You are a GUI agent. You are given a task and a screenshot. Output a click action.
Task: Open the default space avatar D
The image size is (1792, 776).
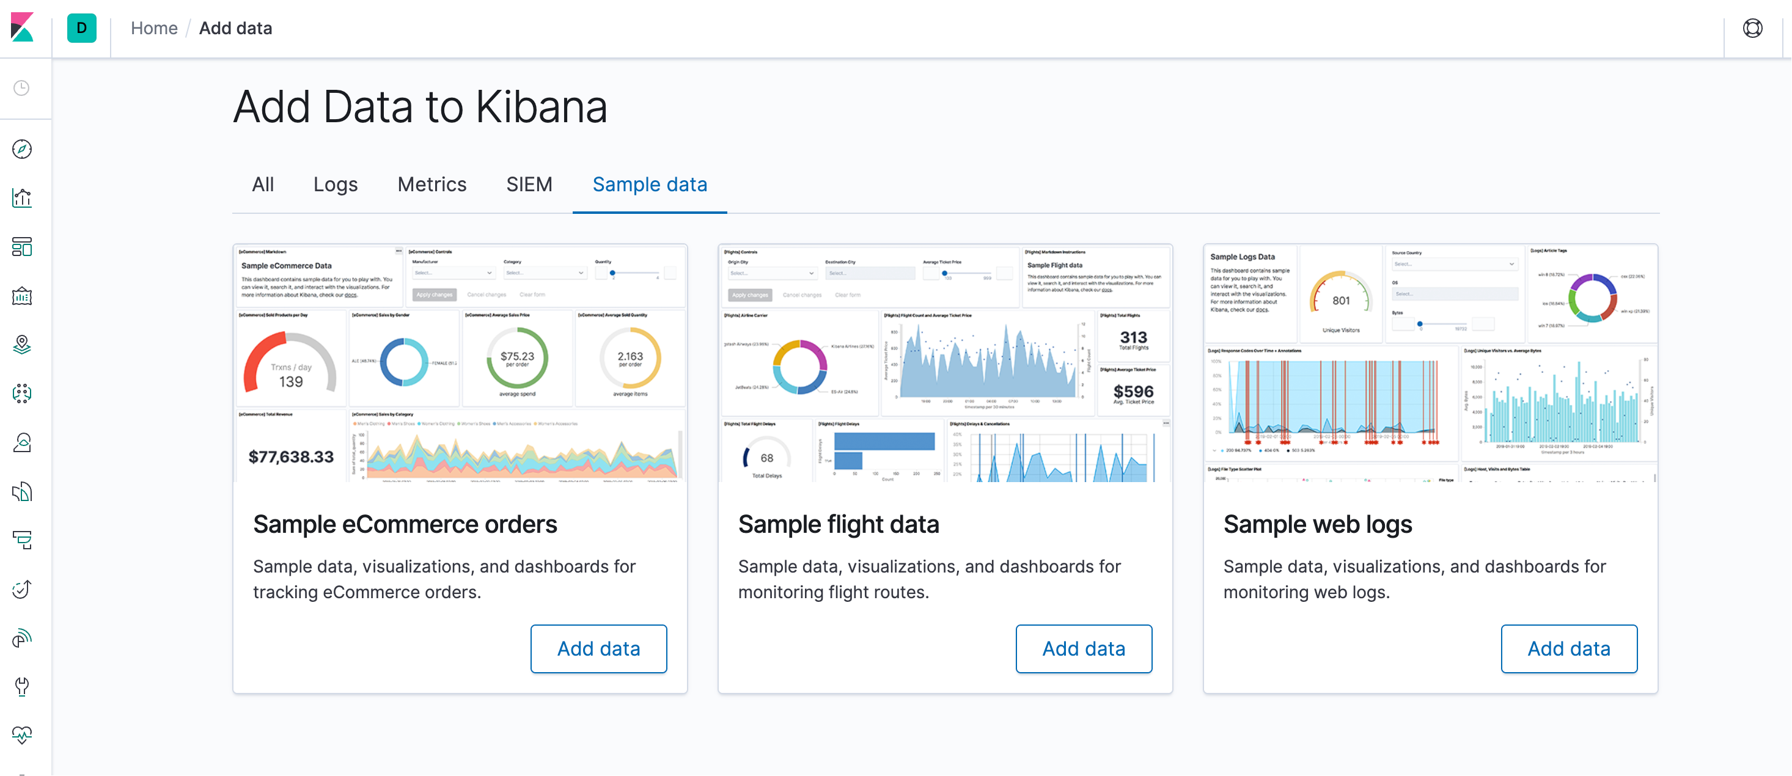tap(81, 29)
